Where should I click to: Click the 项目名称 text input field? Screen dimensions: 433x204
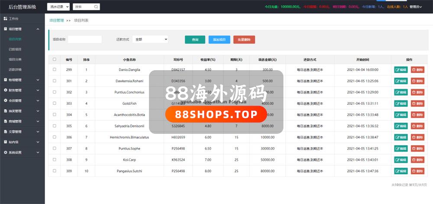point(85,39)
